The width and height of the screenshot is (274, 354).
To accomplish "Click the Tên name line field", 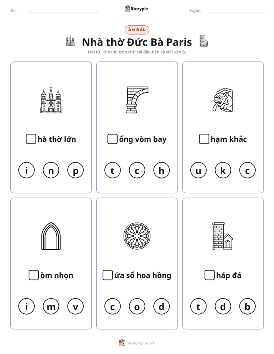I will [63, 11].
